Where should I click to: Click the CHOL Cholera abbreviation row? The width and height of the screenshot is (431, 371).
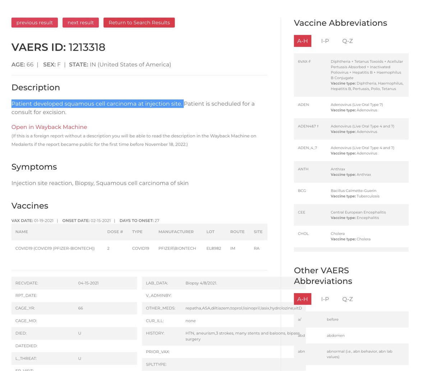click(x=351, y=236)
